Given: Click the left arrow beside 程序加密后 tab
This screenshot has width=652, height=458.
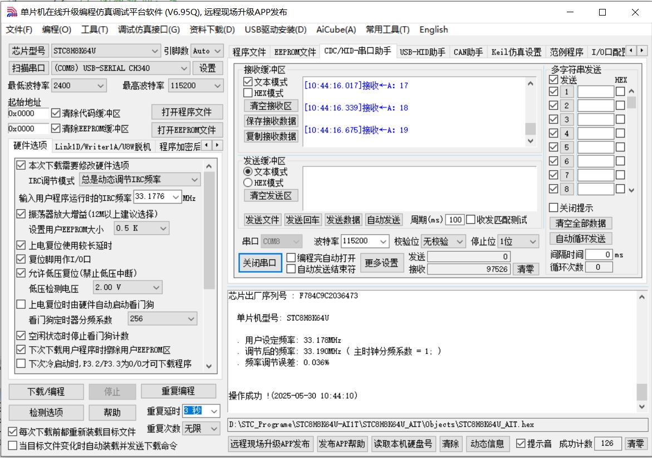Looking at the screenshot, I should (x=207, y=145).
